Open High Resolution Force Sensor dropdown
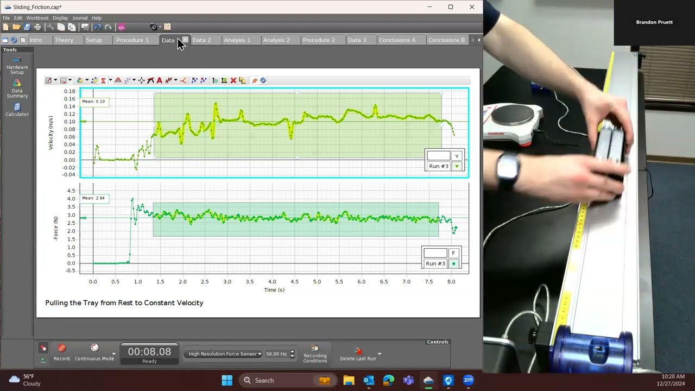Image resolution: width=695 pixels, height=391 pixels. [224, 354]
